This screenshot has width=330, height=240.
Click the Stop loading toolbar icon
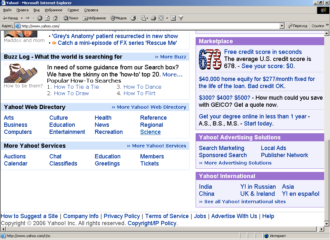[40, 18]
